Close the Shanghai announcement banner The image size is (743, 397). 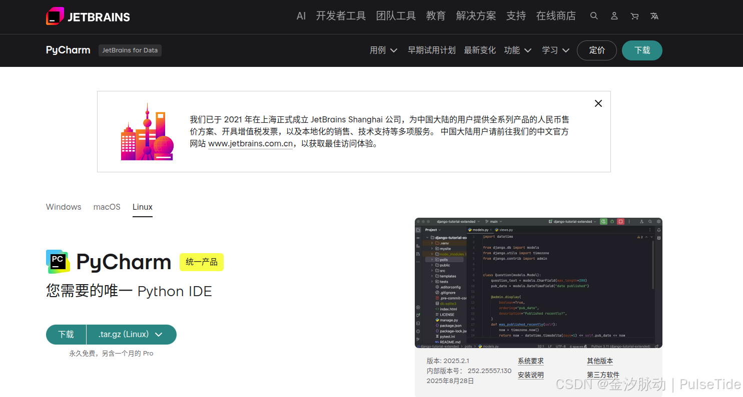598,103
